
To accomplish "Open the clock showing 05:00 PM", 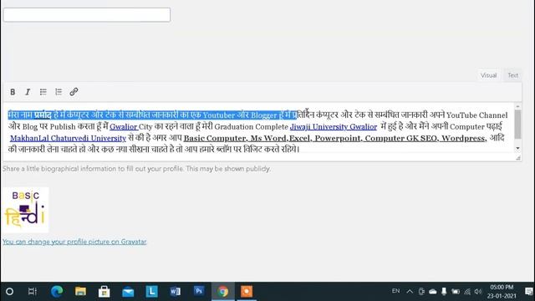I will tap(502, 292).
